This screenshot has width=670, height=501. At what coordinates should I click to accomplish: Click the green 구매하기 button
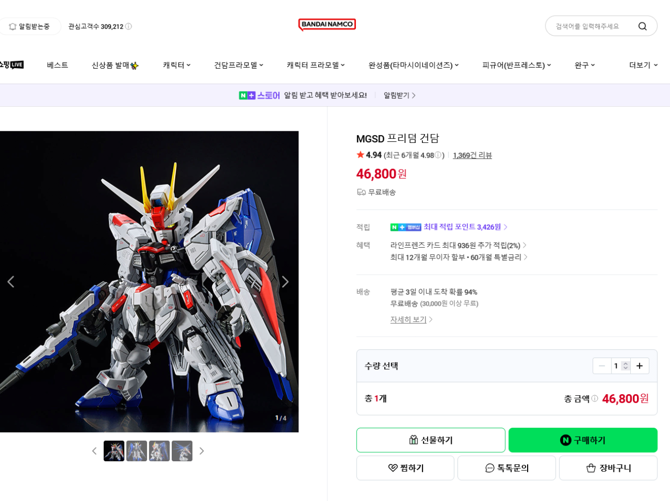(583, 440)
